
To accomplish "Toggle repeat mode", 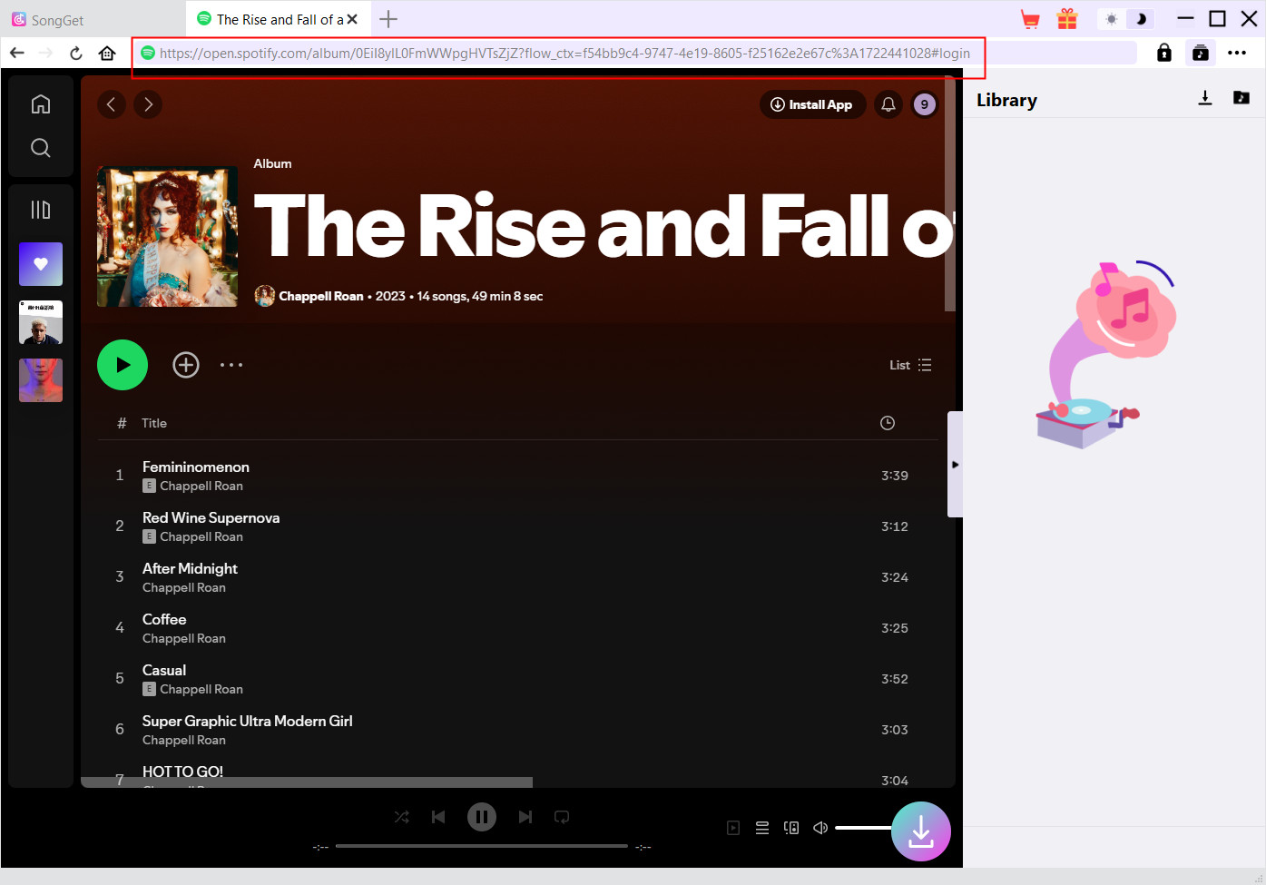I will click(562, 817).
